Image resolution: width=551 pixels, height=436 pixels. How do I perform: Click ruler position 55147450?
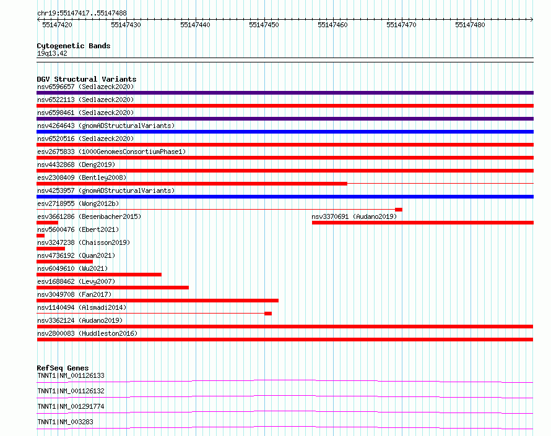tap(264, 25)
